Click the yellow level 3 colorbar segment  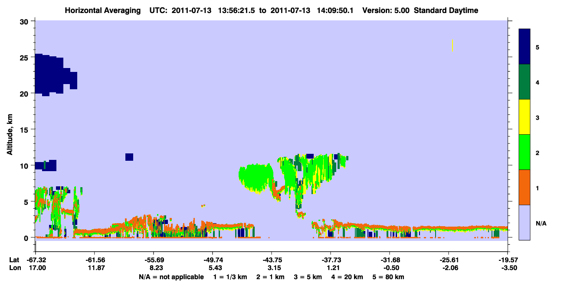point(525,117)
